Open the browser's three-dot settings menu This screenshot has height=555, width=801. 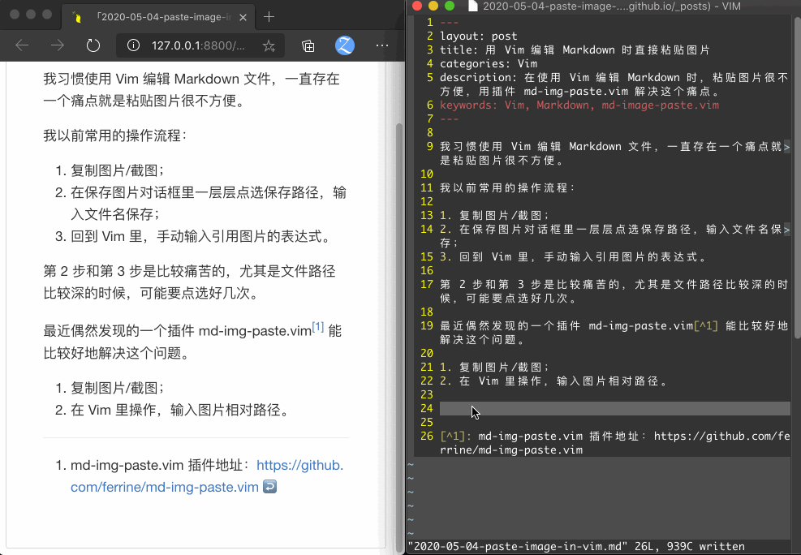click(x=382, y=45)
